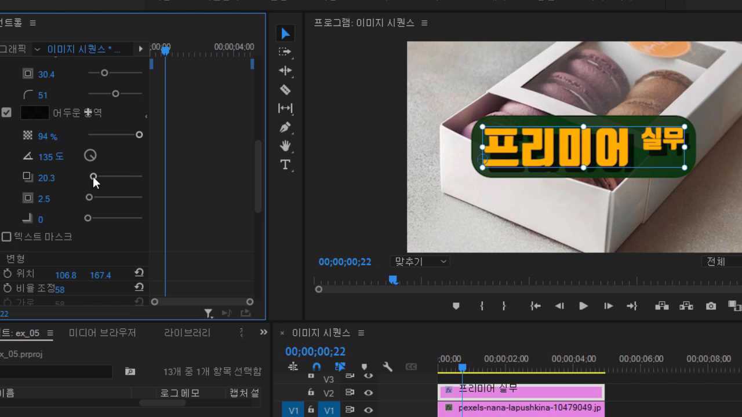Close the 이미지 시퀀스 timeline tab
The width and height of the screenshot is (742, 417).
click(x=282, y=333)
